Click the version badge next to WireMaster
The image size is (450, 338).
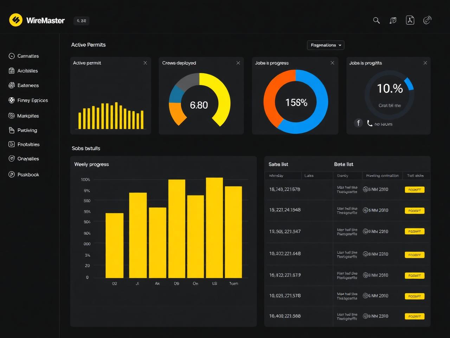[x=81, y=21]
